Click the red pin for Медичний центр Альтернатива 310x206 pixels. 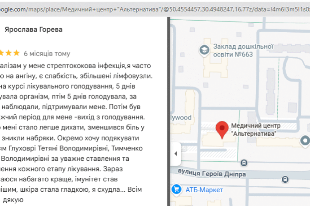(222, 129)
